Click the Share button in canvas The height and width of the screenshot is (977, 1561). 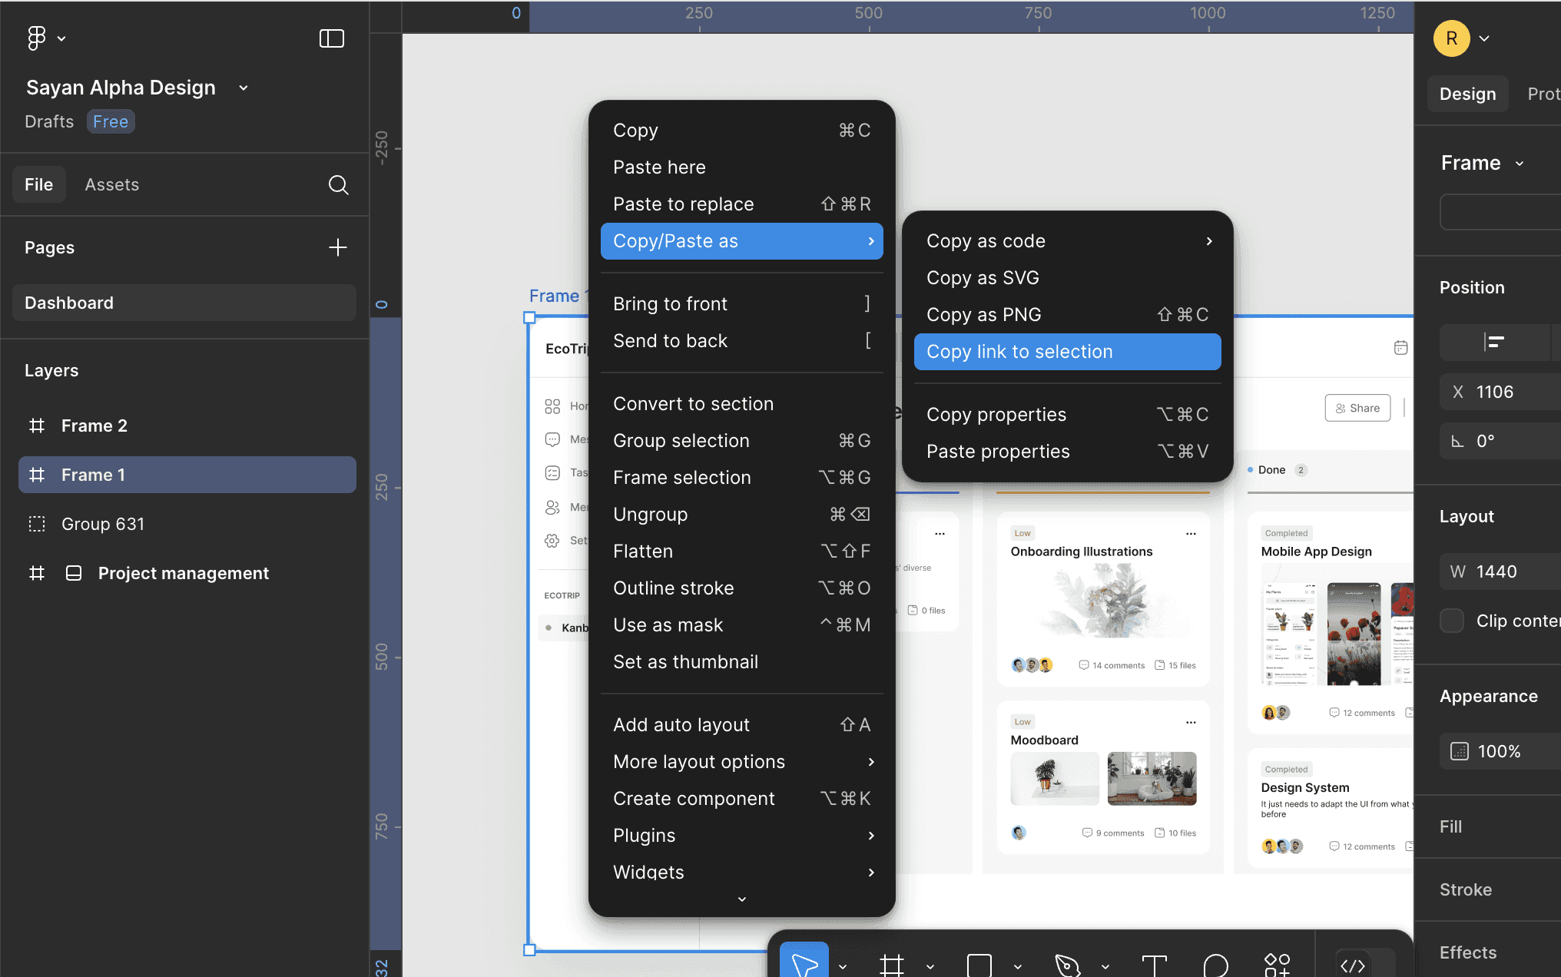coord(1357,408)
